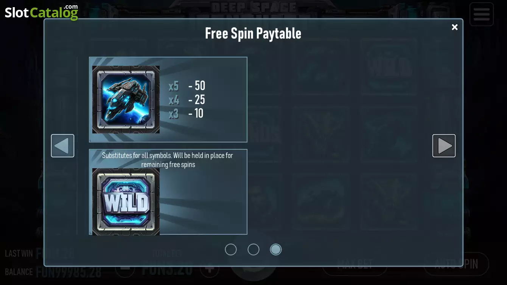This screenshot has height=285, width=507.
Task: Select the second page indicator dot
Action: (x=253, y=249)
